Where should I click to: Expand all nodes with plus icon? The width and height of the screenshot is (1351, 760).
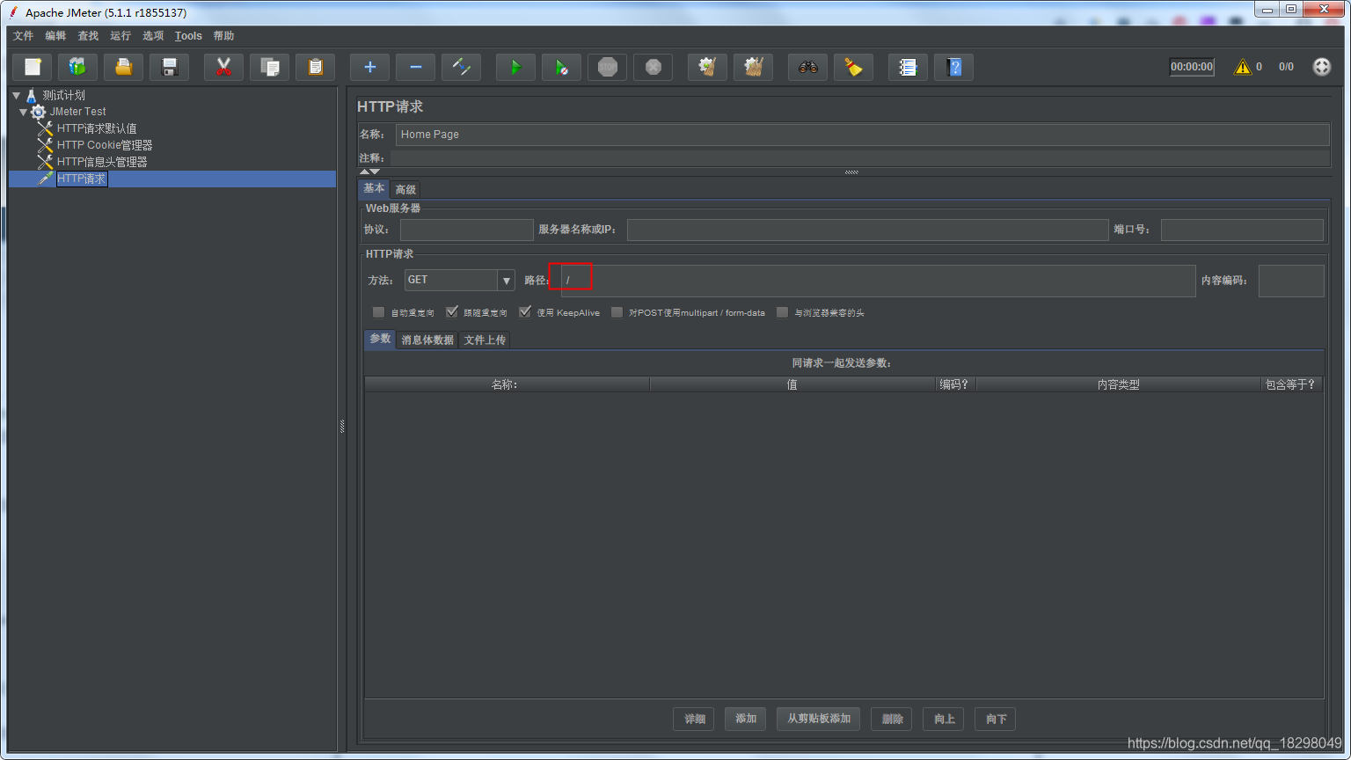370,67
